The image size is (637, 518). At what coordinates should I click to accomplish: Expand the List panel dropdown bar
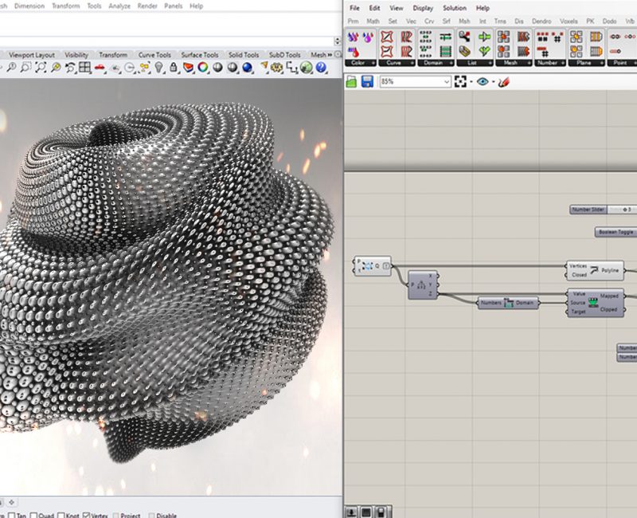[475, 63]
